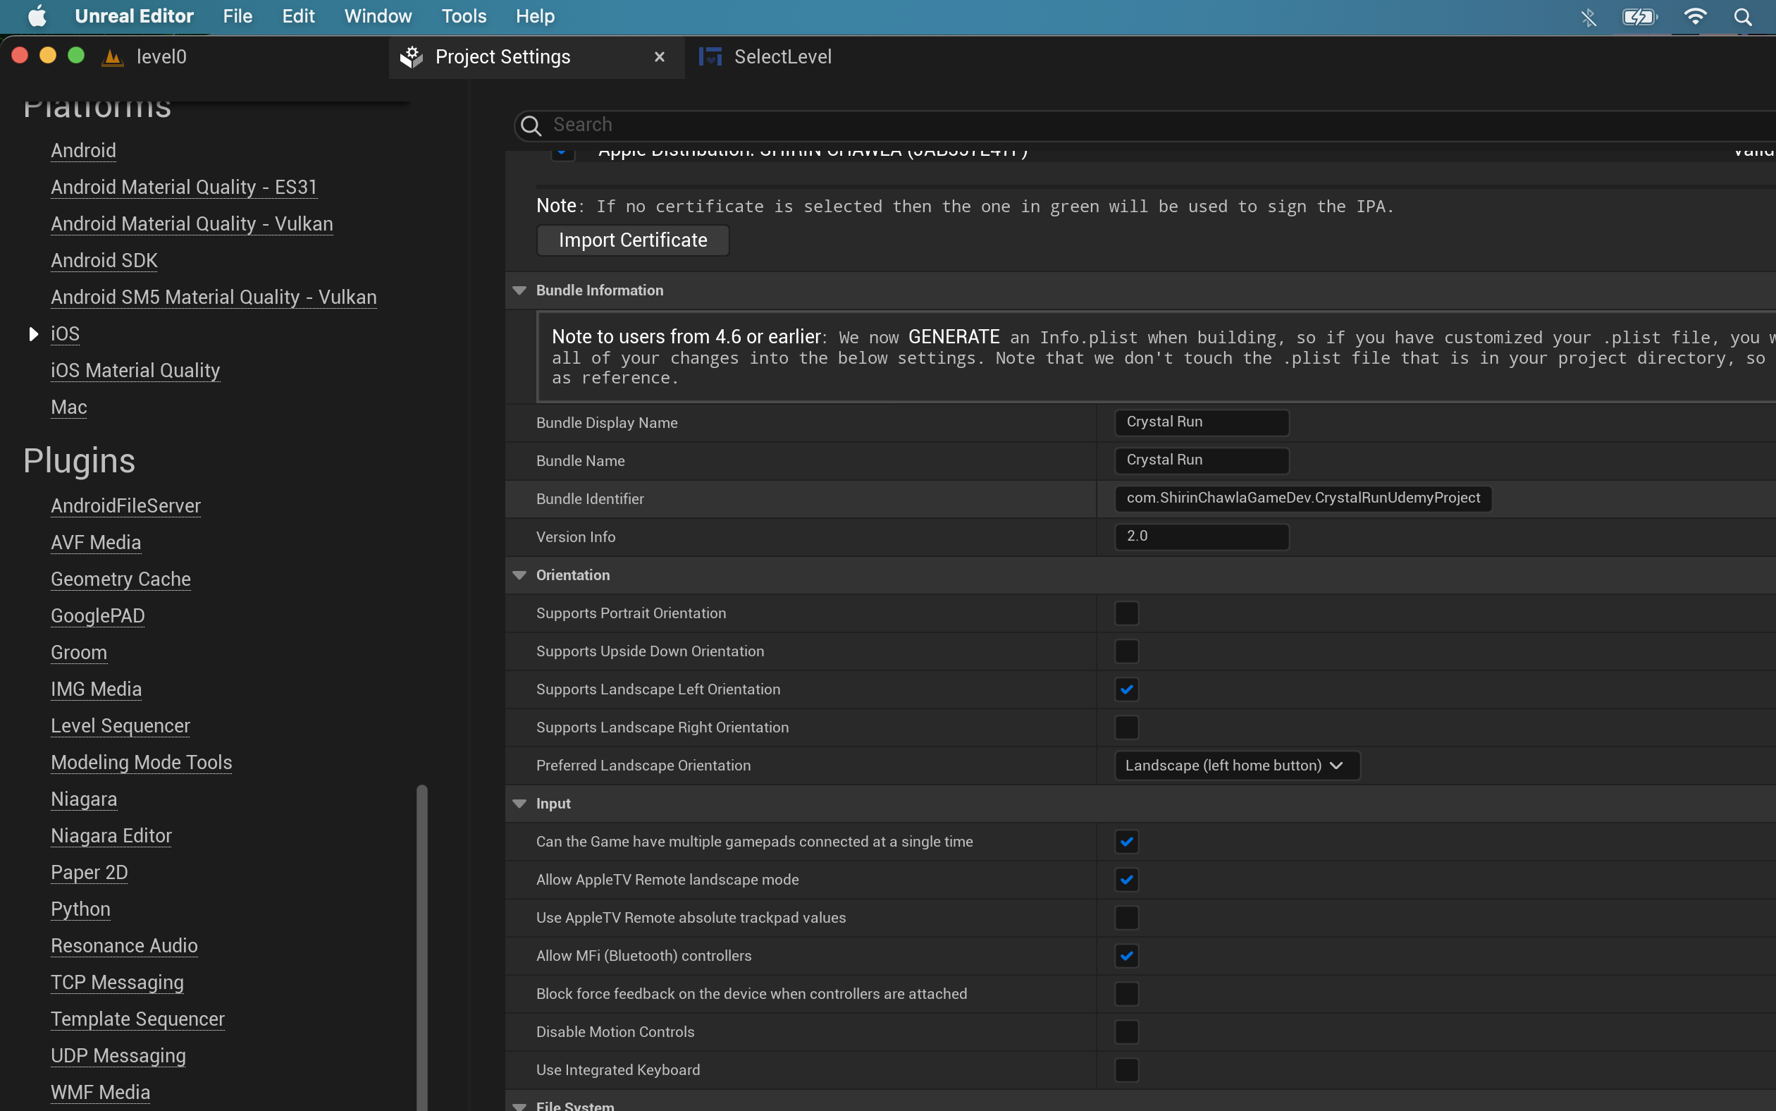Image resolution: width=1776 pixels, height=1111 pixels.
Task: Open Modeling Mode Tools plugin settings
Action: pyautogui.click(x=142, y=763)
